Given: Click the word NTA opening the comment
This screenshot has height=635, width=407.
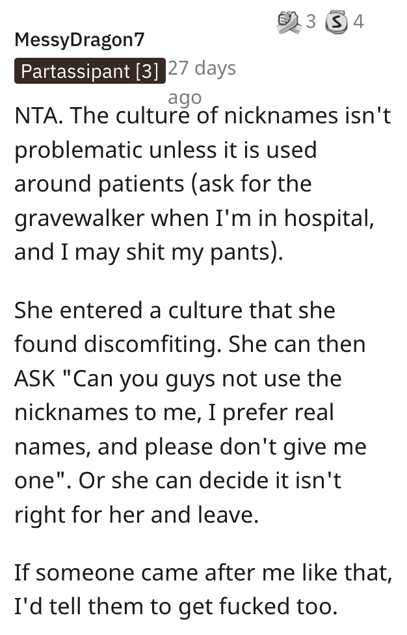Looking at the screenshot, I should pos(36,116).
